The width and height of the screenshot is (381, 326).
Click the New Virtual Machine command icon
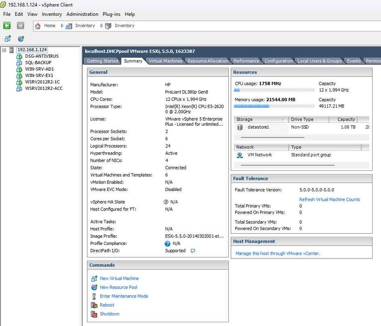(x=94, y=278)
